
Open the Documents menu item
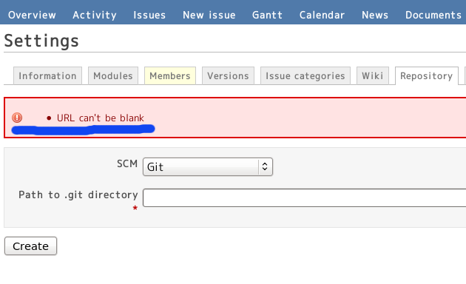(433, 15)
